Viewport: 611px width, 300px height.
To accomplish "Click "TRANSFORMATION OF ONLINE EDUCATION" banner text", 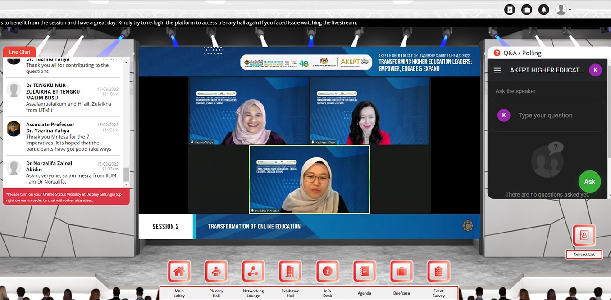I will click(254, 226).
